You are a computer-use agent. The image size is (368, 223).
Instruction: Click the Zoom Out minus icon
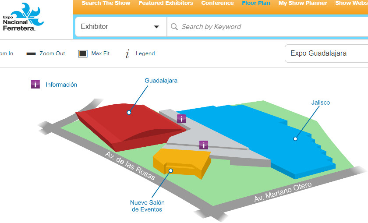point(31,54)
